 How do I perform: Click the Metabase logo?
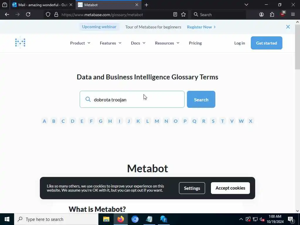click(20, 42)
